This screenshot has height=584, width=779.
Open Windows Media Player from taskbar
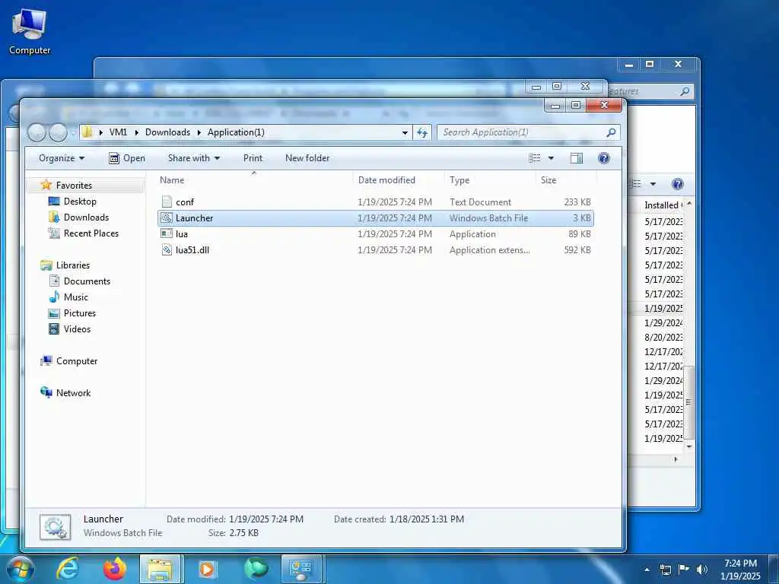point(207,569)
